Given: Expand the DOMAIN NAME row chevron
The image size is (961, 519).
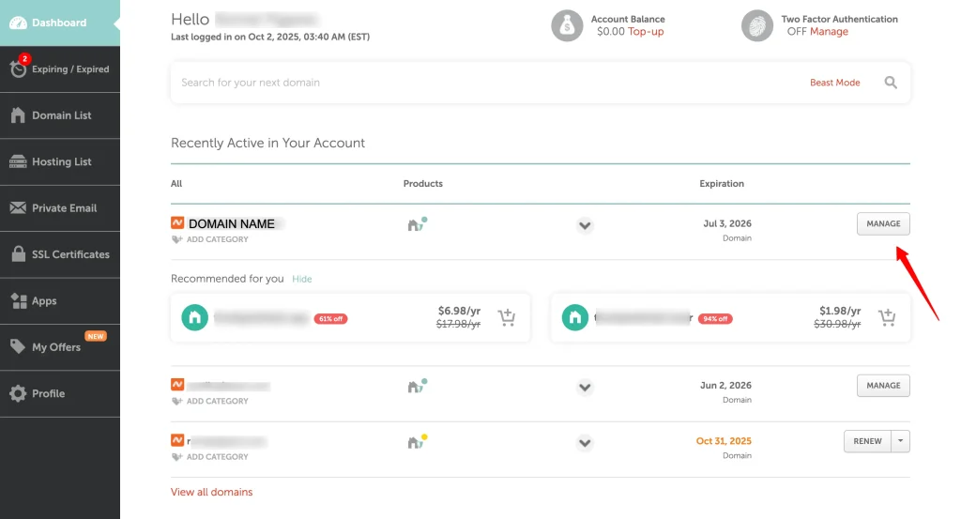Looking at the screenshot, I should click(x=585, y=225).
